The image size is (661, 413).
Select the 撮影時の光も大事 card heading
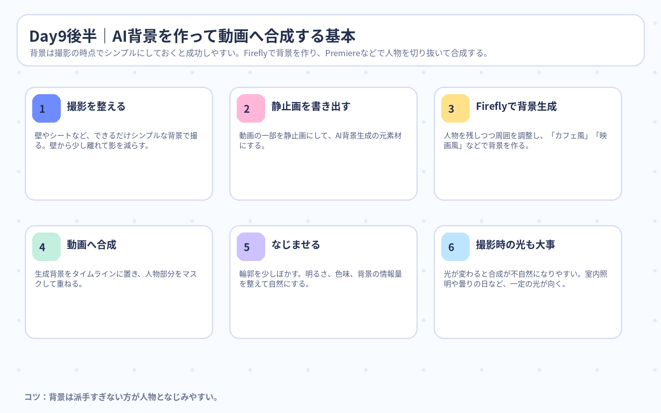click(x=515, y=245)
